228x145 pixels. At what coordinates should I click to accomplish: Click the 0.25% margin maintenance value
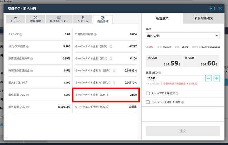(66, 59)
